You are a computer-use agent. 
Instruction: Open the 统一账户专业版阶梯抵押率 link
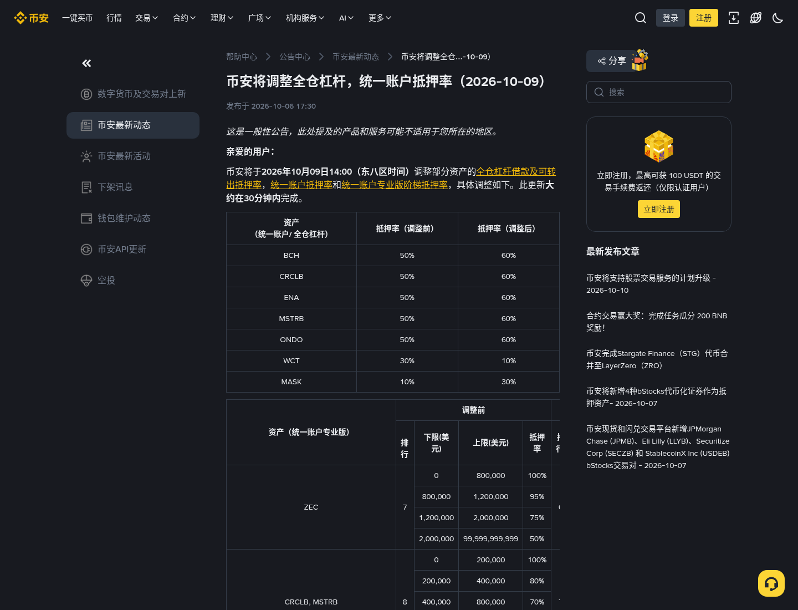(x=395, y=185)
